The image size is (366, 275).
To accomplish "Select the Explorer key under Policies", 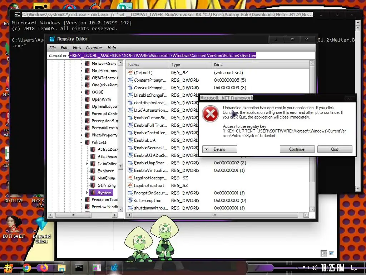I will 105,171.
